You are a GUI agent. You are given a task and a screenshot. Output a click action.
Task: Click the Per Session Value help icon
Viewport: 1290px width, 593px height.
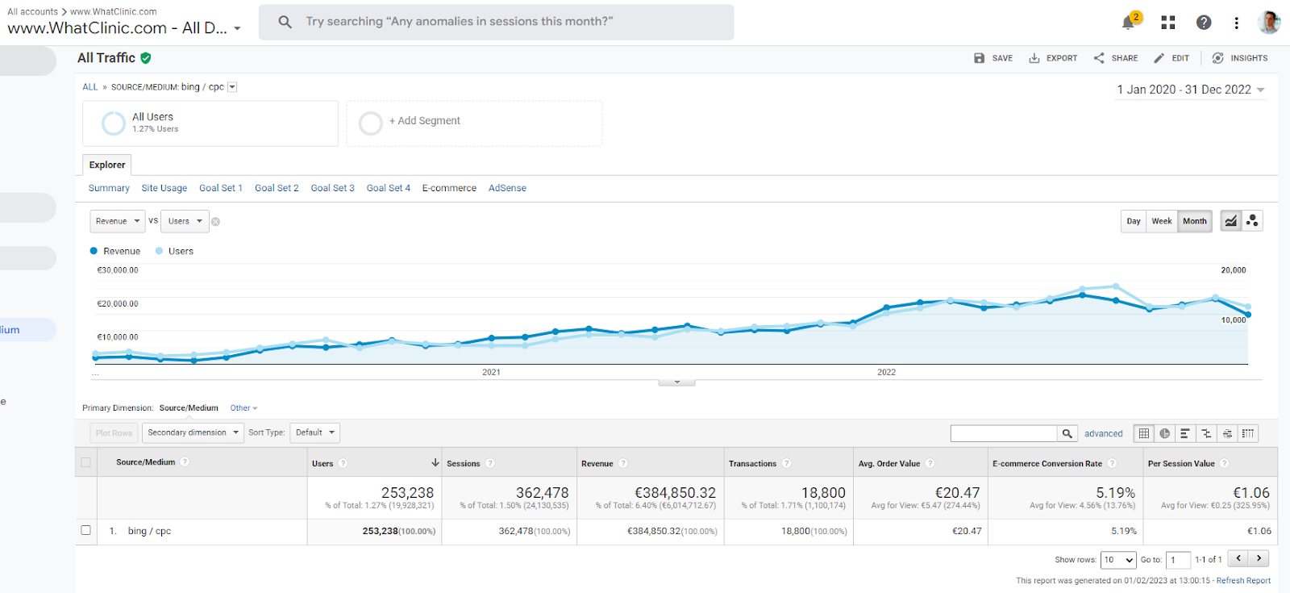pos(1225,463)
